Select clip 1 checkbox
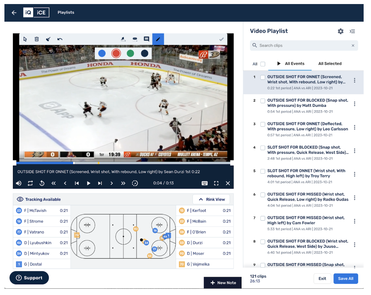This screenshot has width=371, height=295. (x=263, y=77)
